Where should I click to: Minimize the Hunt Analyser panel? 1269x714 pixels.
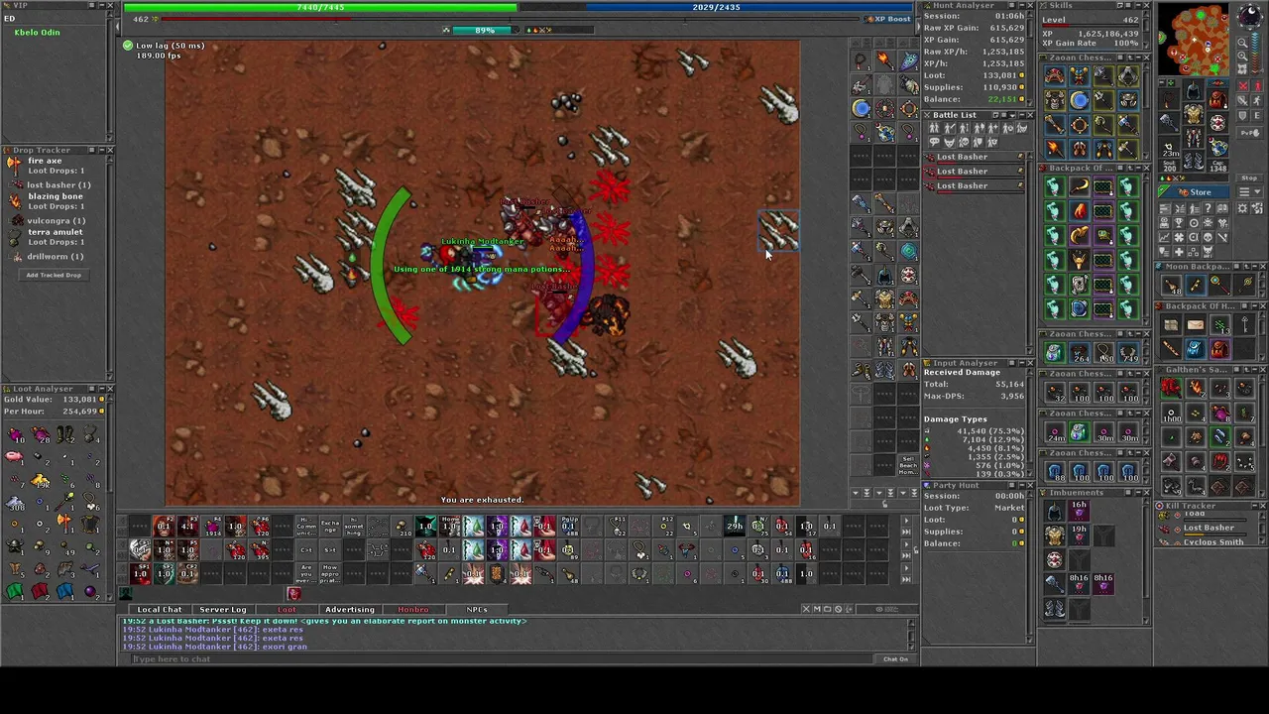[x=1021, y=5]
